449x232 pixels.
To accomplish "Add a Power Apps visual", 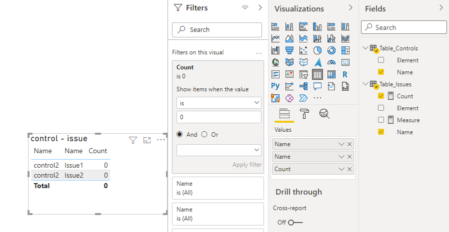I will pos(289,98).
